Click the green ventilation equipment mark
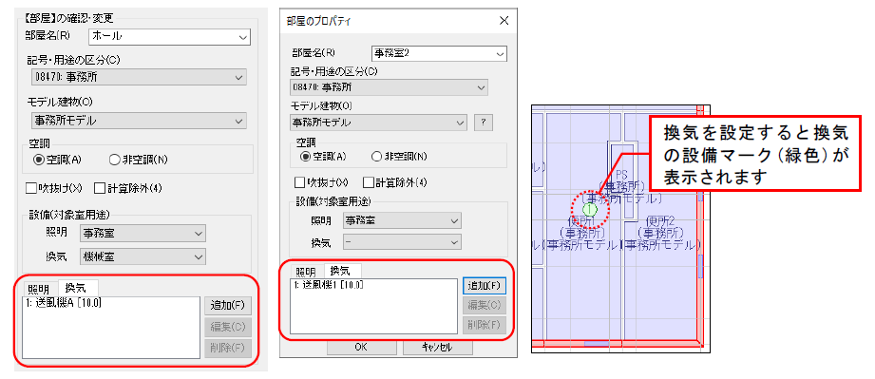This screenshot has height=379, width=875. tap(590, 210)
